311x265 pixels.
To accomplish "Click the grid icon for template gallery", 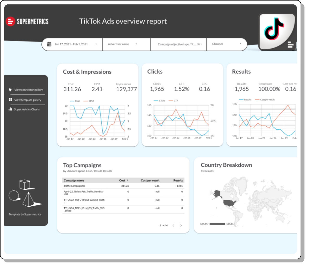I will click(x=10, y=100).
